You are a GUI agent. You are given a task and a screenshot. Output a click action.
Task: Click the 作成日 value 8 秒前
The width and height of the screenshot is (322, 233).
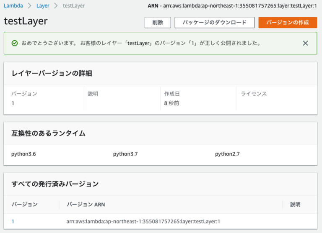tap(171, 103)
